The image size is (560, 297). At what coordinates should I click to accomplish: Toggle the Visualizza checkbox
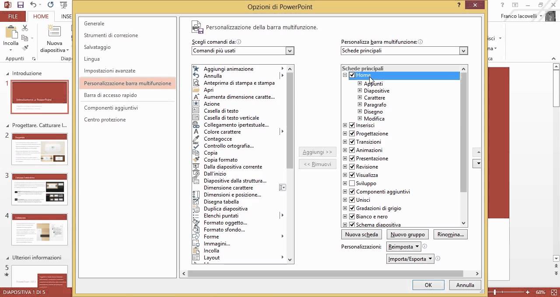[x=352, y=175]
